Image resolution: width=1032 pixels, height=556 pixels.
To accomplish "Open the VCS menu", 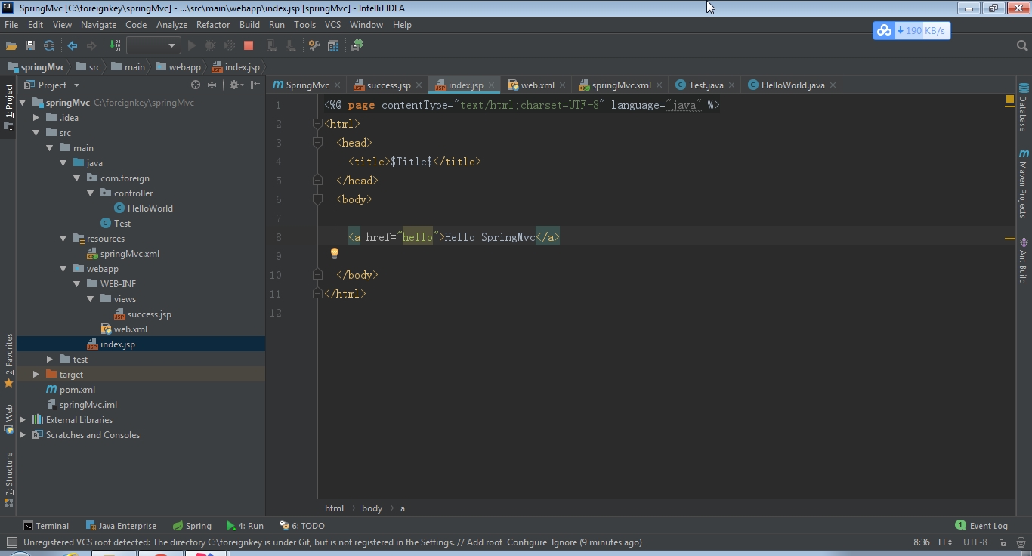I will pos(332,25).
